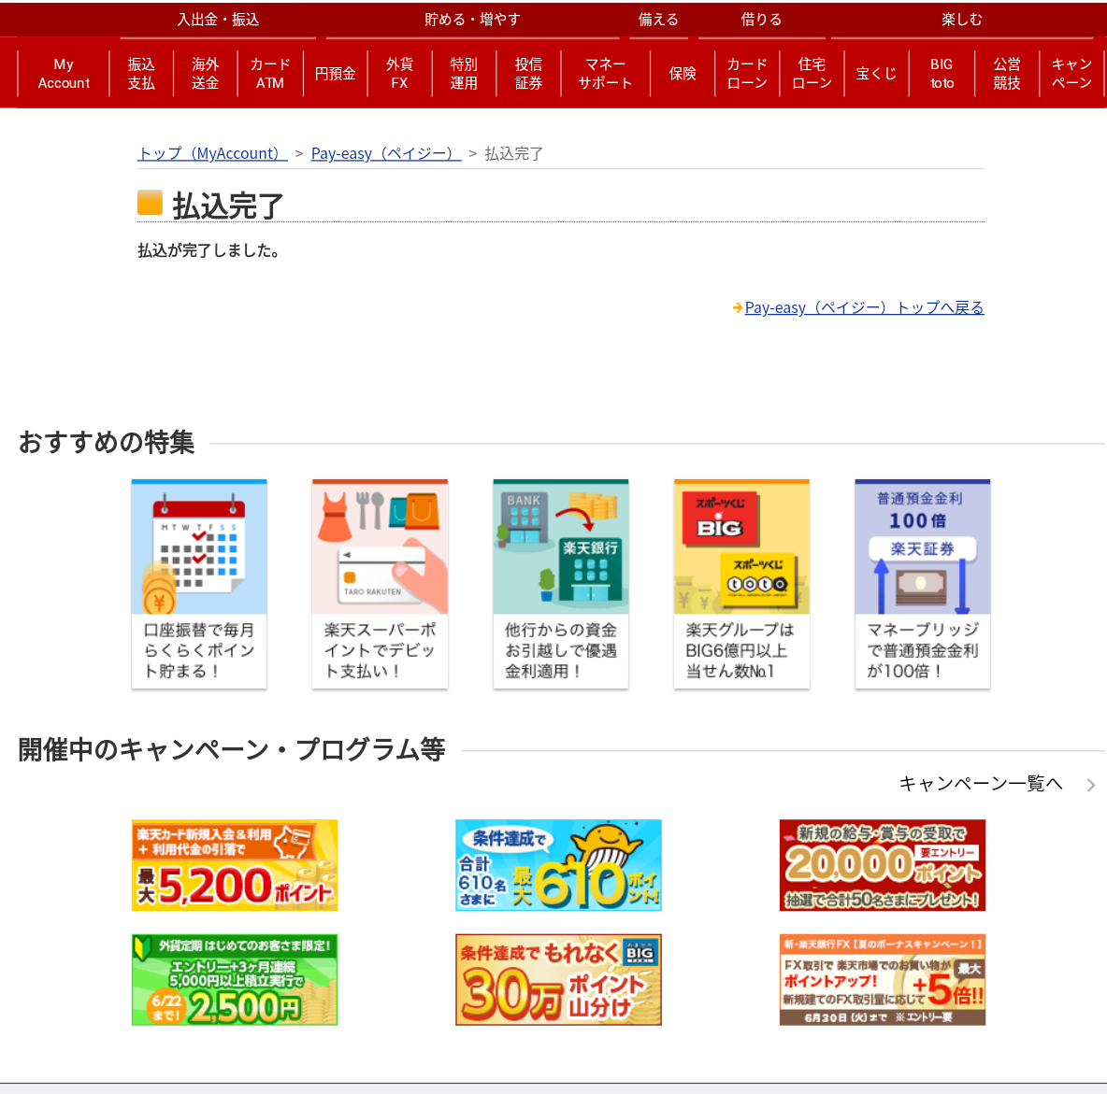Viewport: 1107px width, 1094px height.
Task: Open the マネーブリッジ 100倍 feature card
Action: click(x=922, y=584)
